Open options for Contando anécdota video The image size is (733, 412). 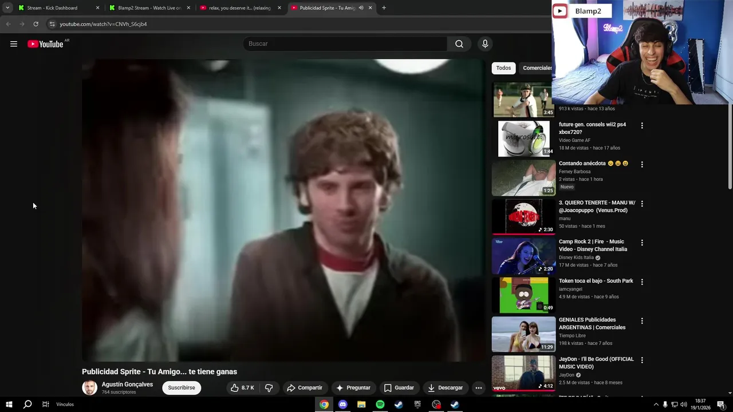tap(642, 164)
